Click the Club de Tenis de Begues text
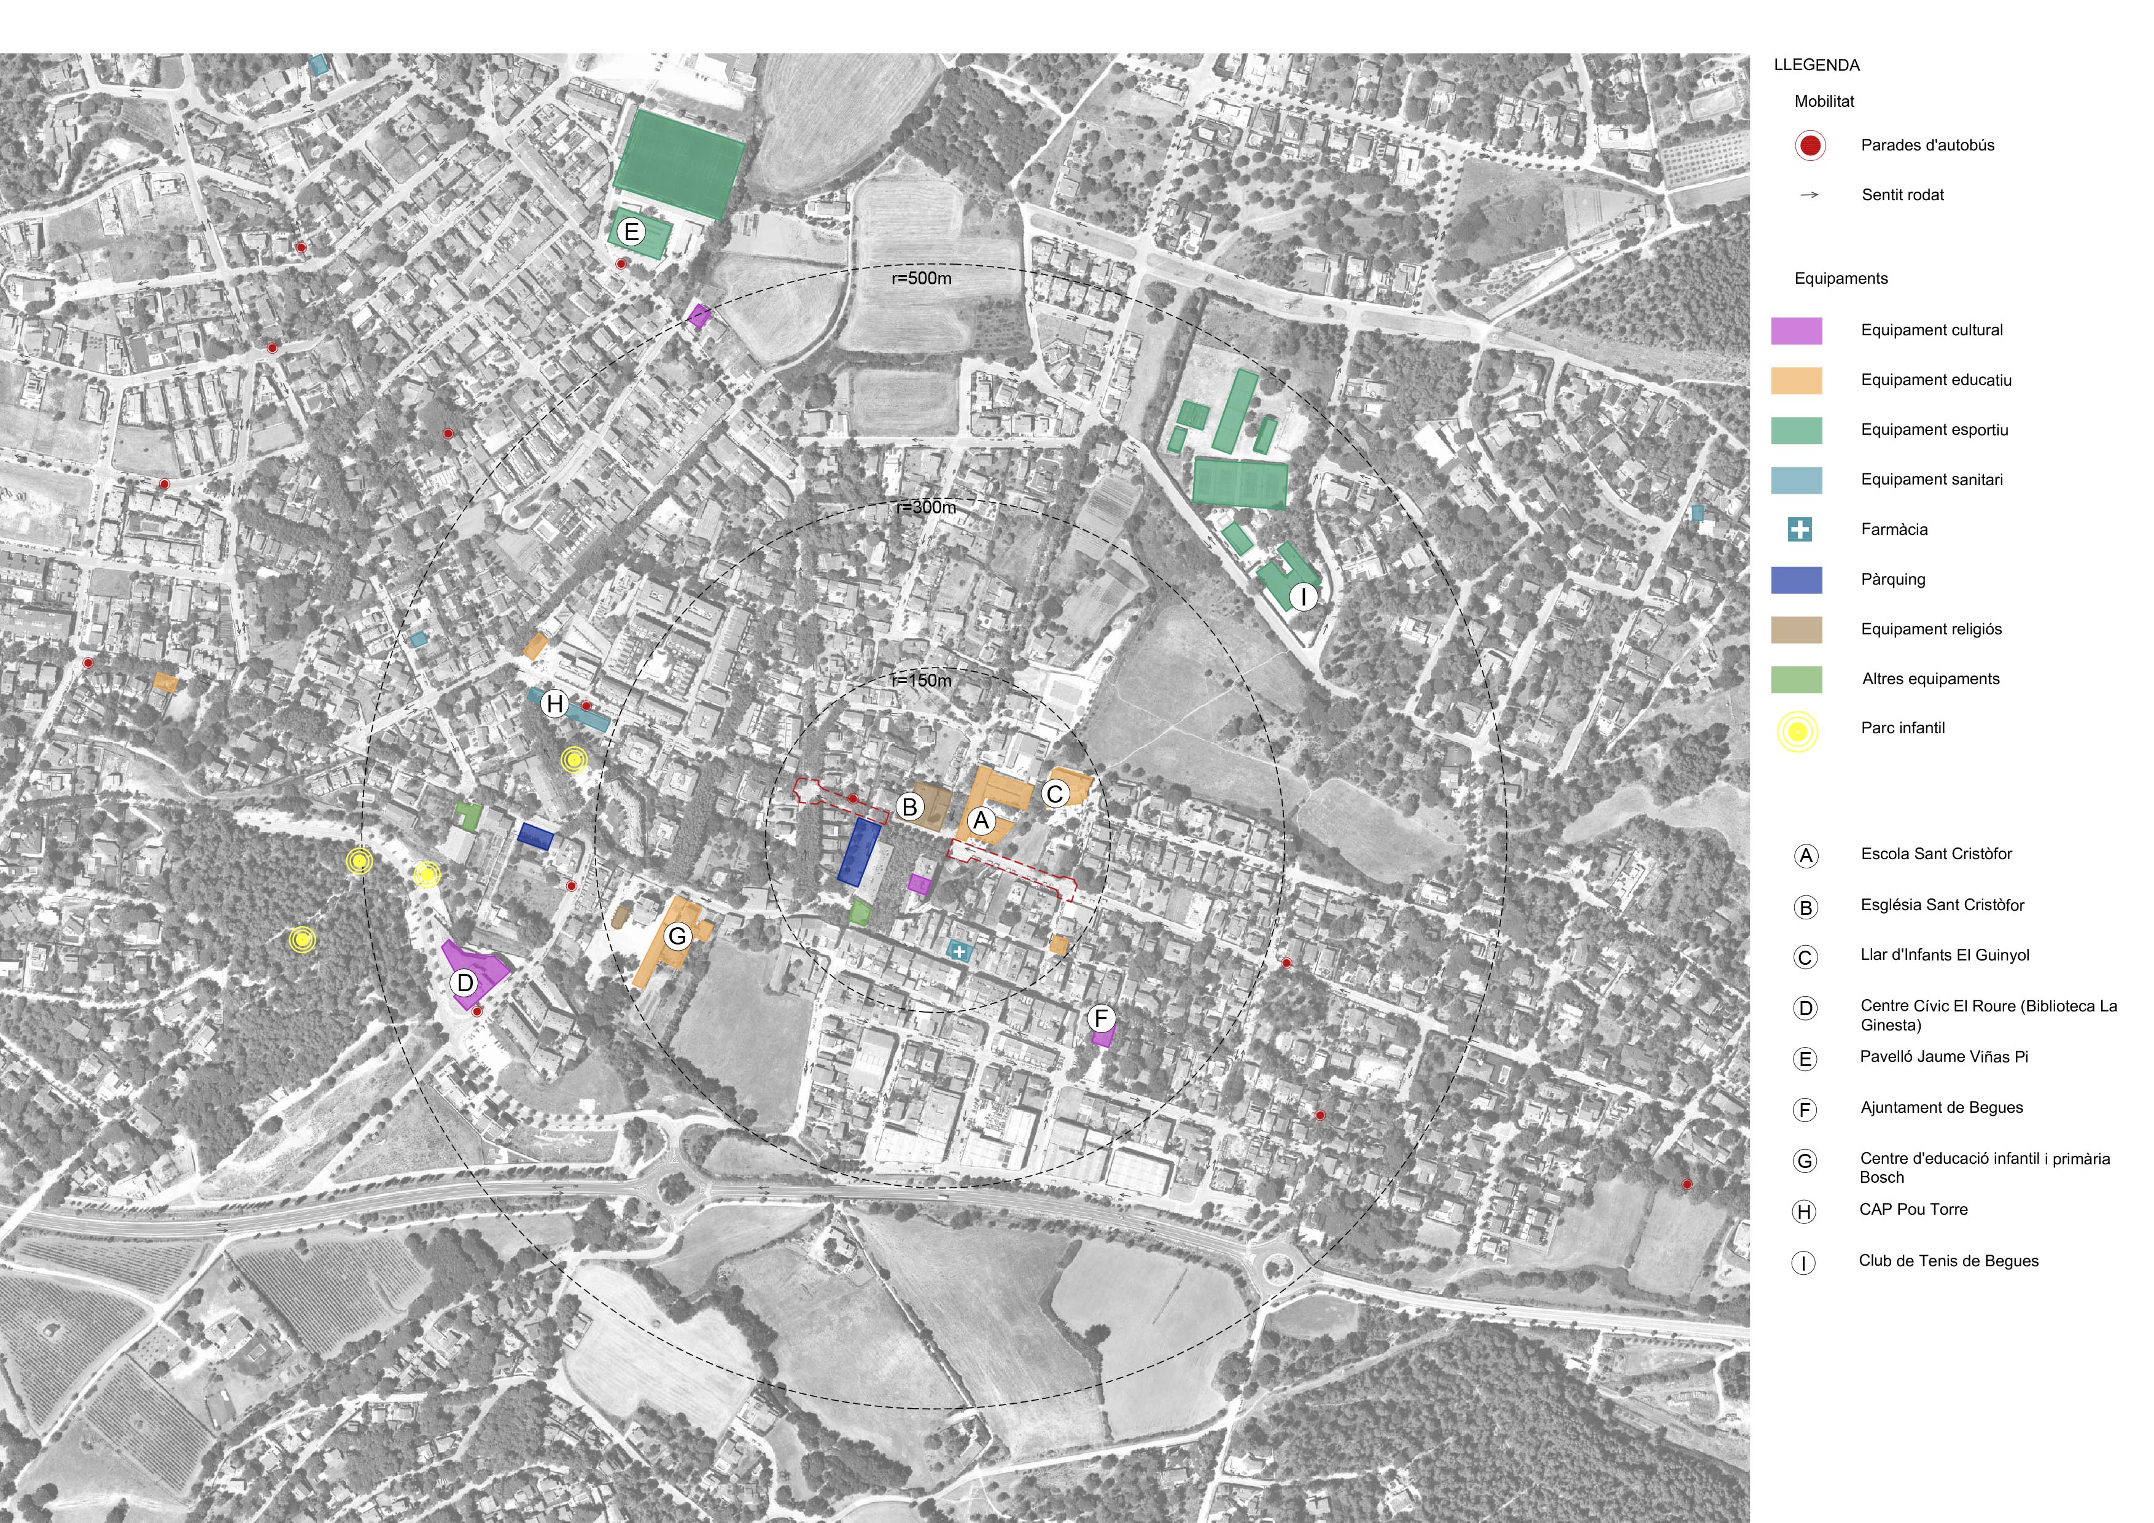This screenshot has height=1523, width=2154. [1948, 1261]
